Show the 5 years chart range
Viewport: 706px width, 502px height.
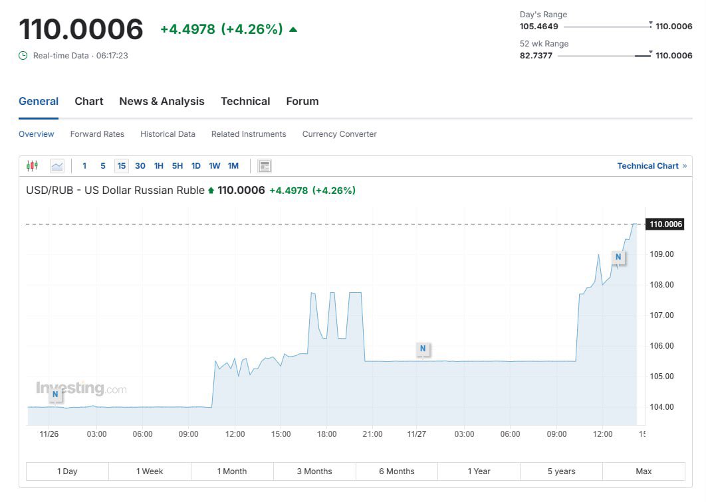[x=561, y=471]
